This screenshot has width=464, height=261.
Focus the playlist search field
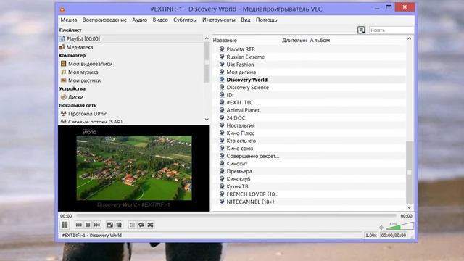coord(391,30)
